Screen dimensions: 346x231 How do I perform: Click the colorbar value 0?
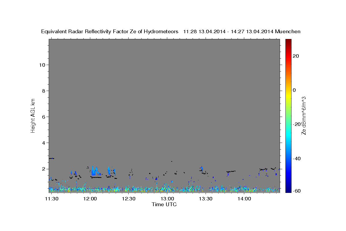coord(294,90)
